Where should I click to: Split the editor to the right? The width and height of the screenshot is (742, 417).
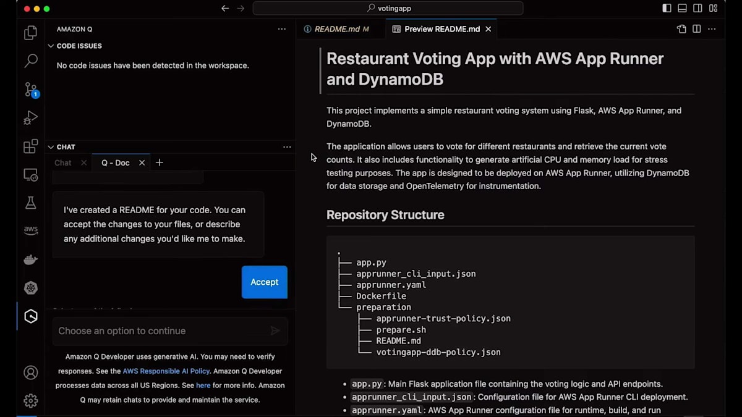point(696,29)
